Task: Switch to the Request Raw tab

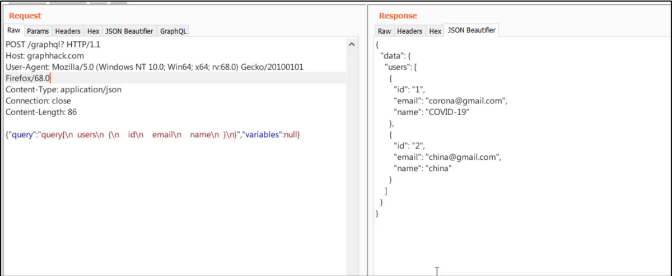Action: pos(13,31)
